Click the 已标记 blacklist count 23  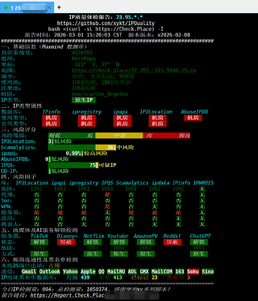[x=155, y=278]
